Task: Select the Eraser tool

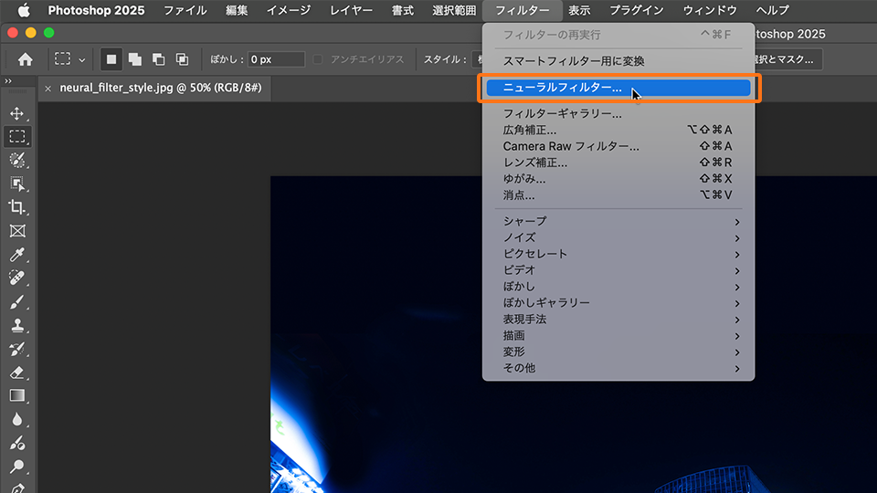Action: pyautogui.click(x=16, y=372)
